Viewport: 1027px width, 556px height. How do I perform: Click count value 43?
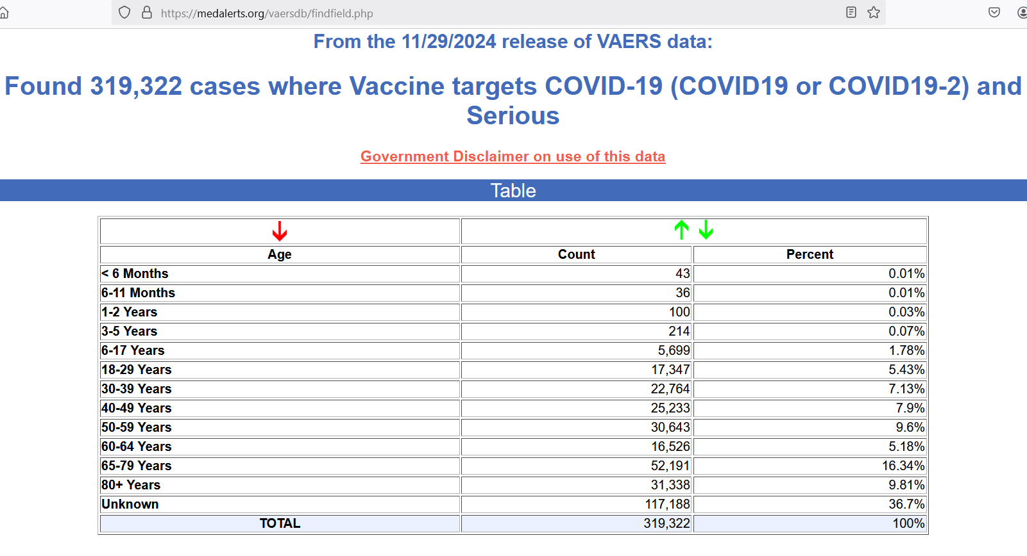click(x=683, y=274)
